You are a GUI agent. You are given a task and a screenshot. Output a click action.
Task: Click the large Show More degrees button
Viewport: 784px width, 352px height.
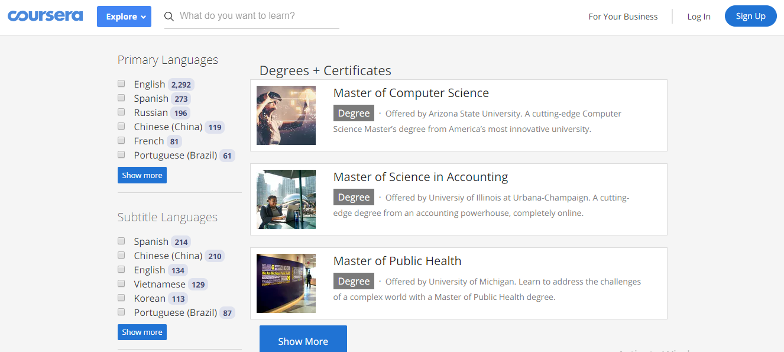[x=303, y=339]
